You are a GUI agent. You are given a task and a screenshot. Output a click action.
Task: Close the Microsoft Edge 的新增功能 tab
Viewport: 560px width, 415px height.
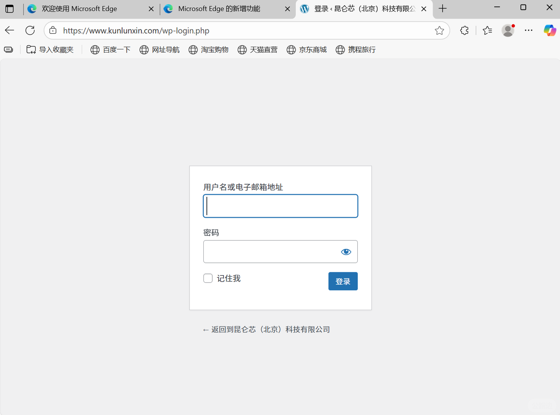pos(287,9)
